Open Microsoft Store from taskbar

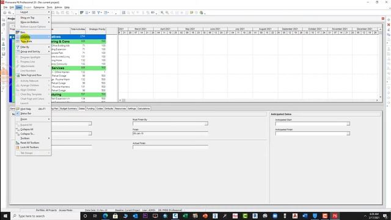[115, 216]
